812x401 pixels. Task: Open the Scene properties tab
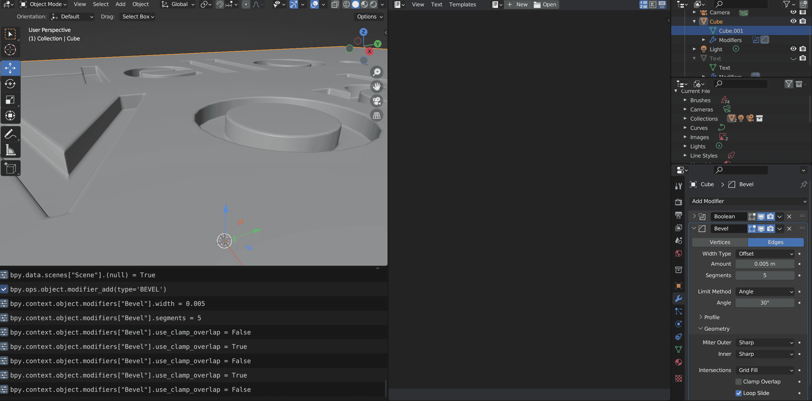point(679,241)
